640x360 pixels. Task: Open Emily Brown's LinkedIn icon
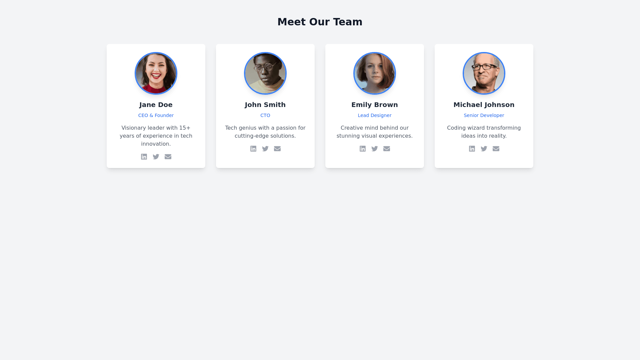point(363,149)
